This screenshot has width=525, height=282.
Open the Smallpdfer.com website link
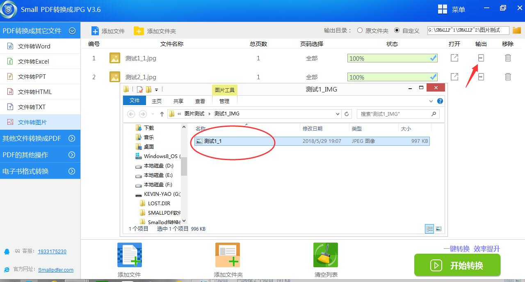coord(56,270)
